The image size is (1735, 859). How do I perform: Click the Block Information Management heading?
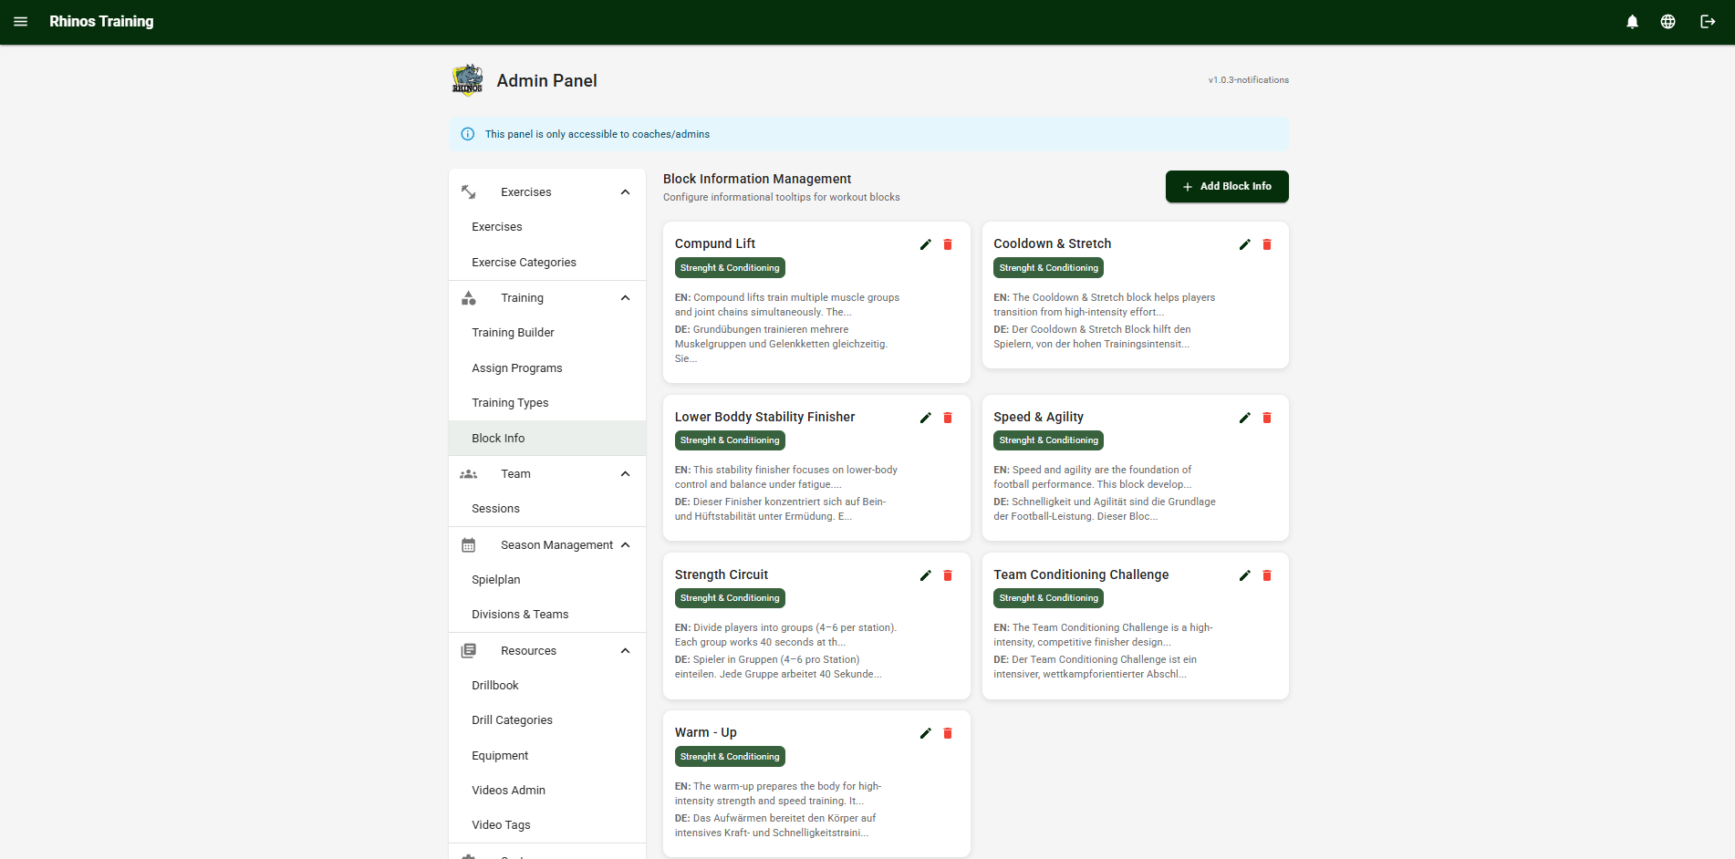click(x=757, y=179)
